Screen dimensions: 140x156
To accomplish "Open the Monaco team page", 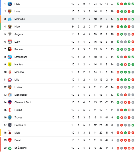I will pos(19,72).
